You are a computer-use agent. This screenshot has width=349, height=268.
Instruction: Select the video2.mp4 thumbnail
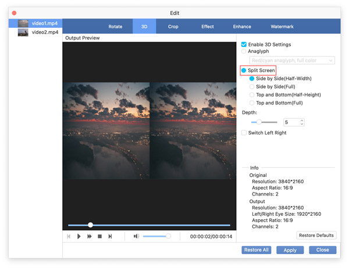[23, 32]
